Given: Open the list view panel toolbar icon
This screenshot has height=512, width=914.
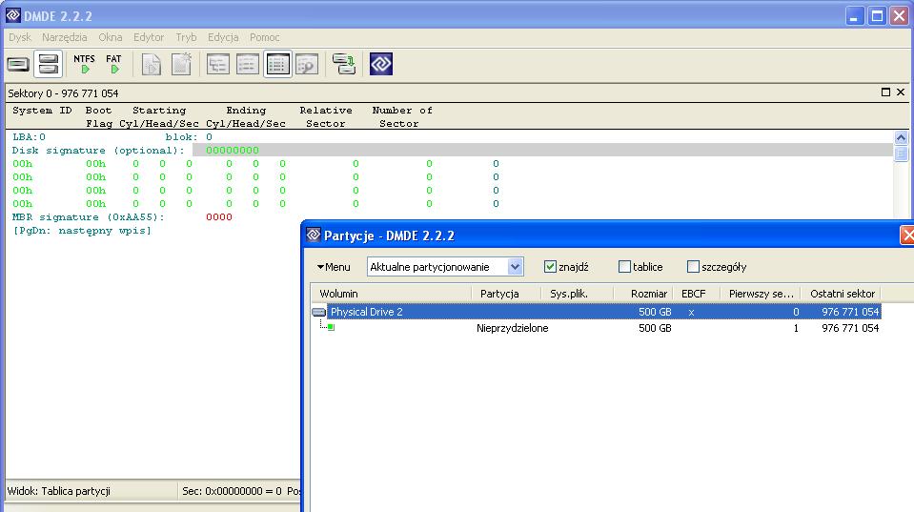Looking at the screenshot, I should pyautogui.click(x=248, y=64).
